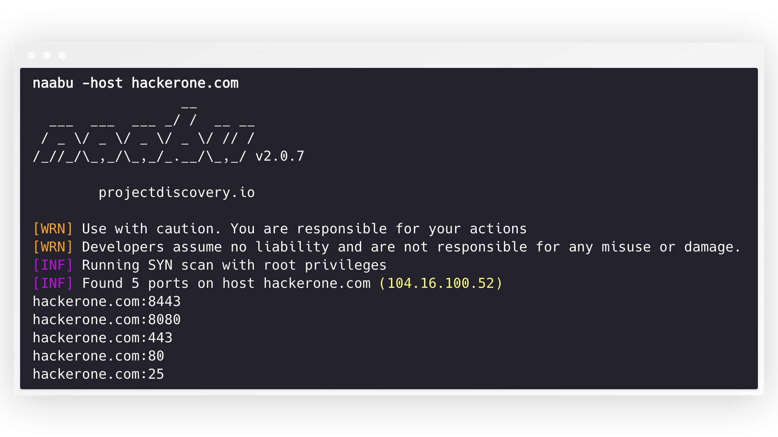Image resolution: width=778 pixels, height=437 pixels.
Task: Select the hackerone.com:8080 output line
Action: click(x=107, y=320)
